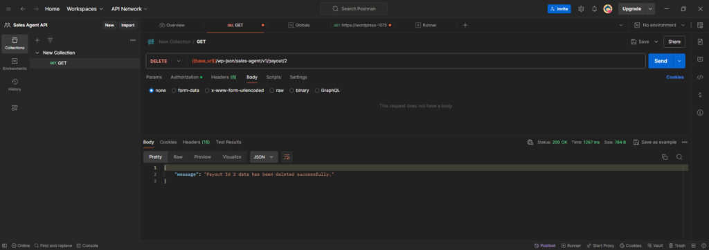Select the GraphQL body option

(327, 91)
